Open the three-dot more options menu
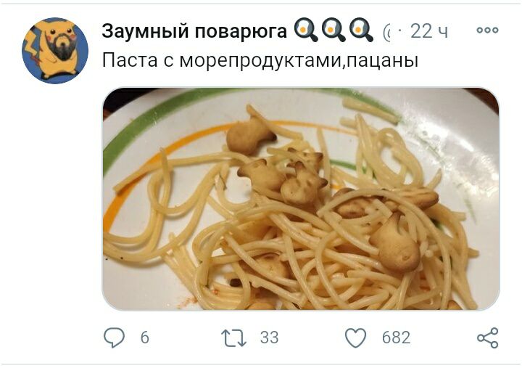This screenshot has height=368, width=522. tap(487, 30)
